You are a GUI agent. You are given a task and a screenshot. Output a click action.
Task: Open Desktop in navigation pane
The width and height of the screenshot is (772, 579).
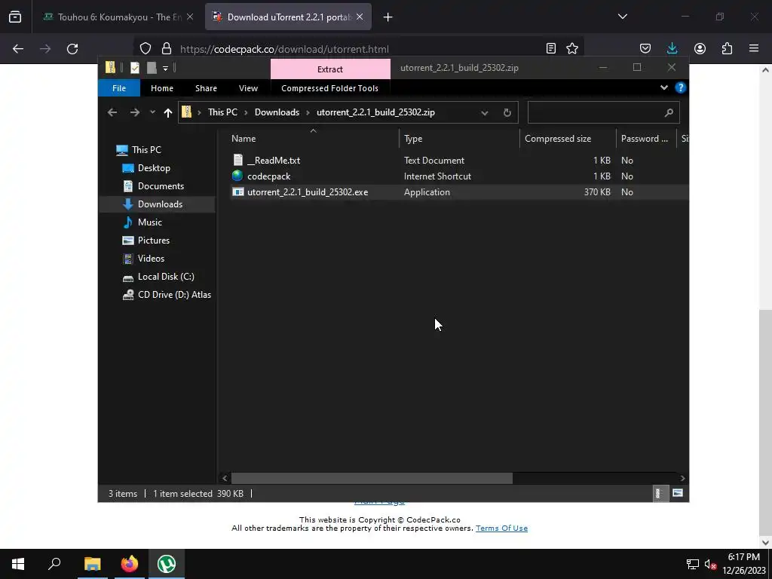click(x=154, y=168)
